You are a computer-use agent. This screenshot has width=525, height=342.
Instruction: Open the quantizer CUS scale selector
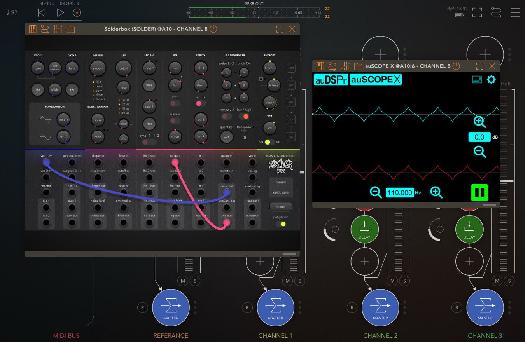(x=226, y=136)
